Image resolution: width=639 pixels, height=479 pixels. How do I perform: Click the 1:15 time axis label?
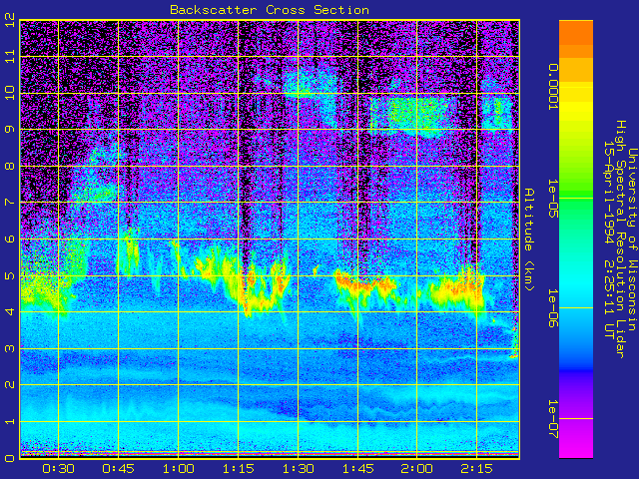[238, 469]
